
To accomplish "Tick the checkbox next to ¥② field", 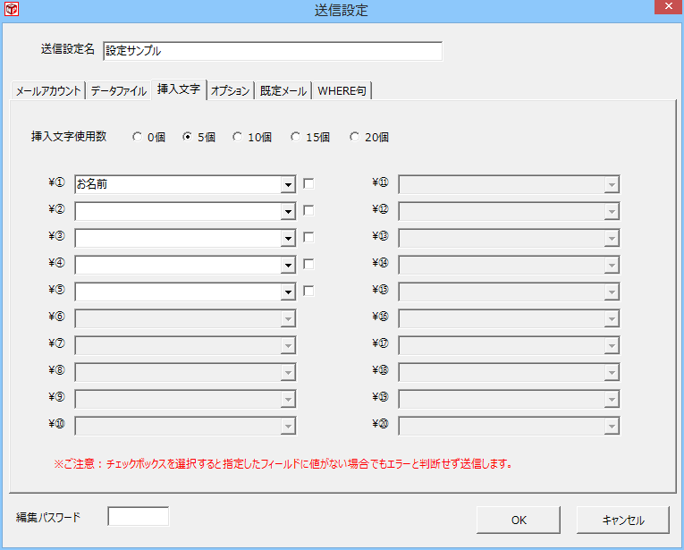I will [308, 211].
